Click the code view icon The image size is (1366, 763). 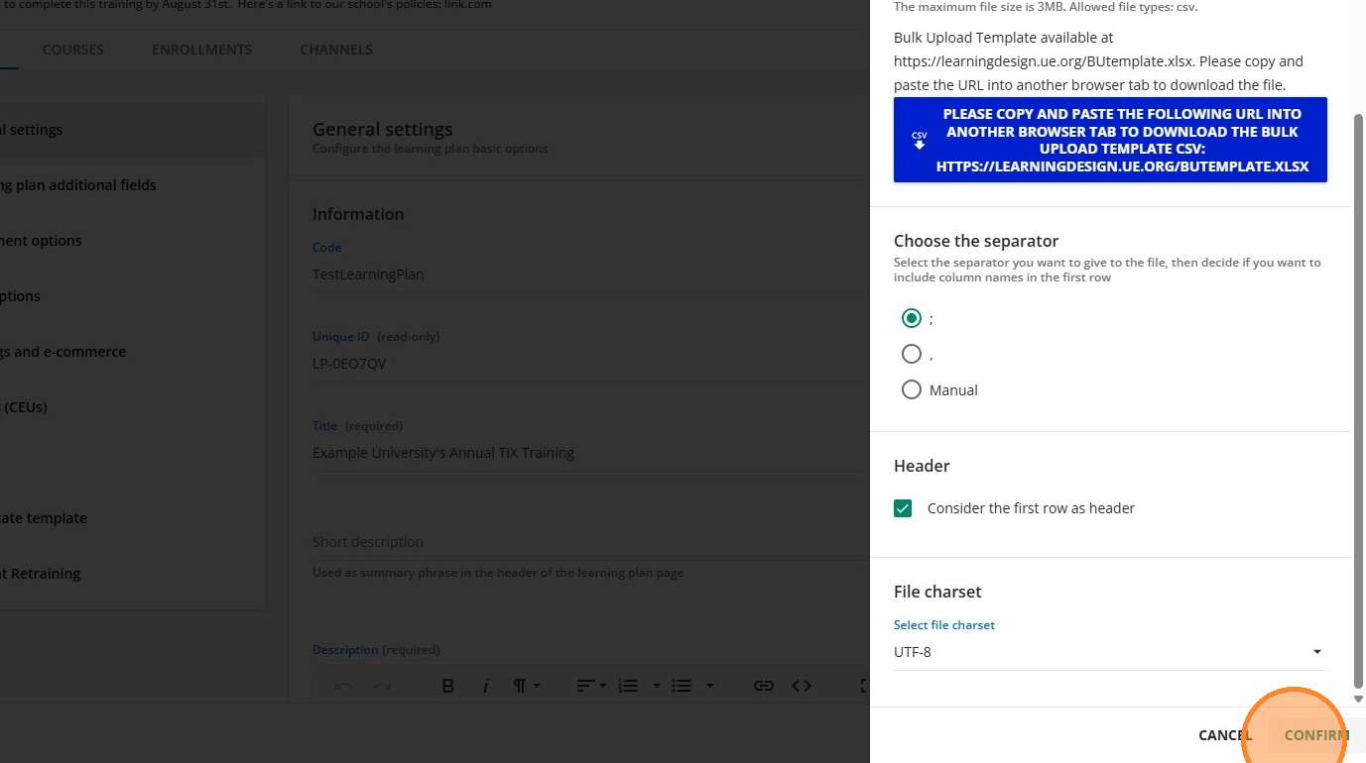[x=802, y=686]
